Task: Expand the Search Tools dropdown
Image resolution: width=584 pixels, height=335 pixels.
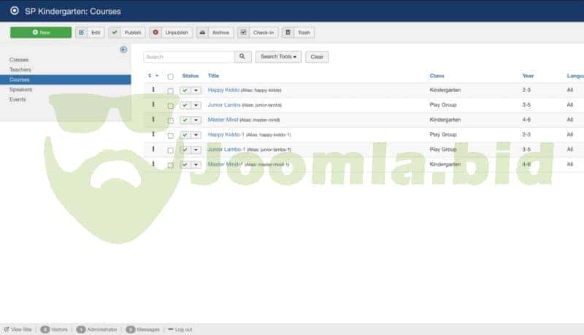Action: (278, 57)
